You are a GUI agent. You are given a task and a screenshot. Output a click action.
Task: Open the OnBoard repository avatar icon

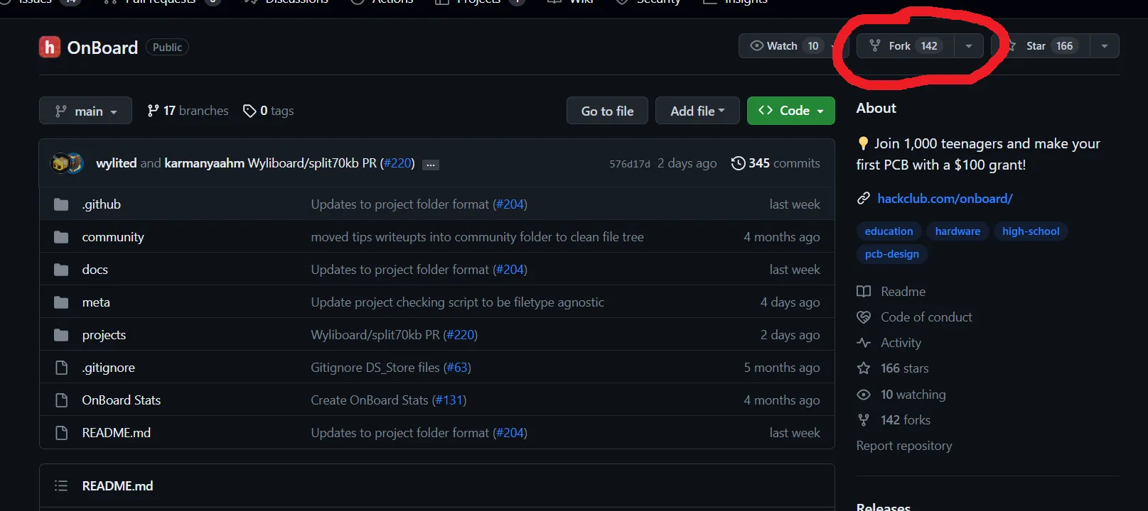[x=49, y=48]
